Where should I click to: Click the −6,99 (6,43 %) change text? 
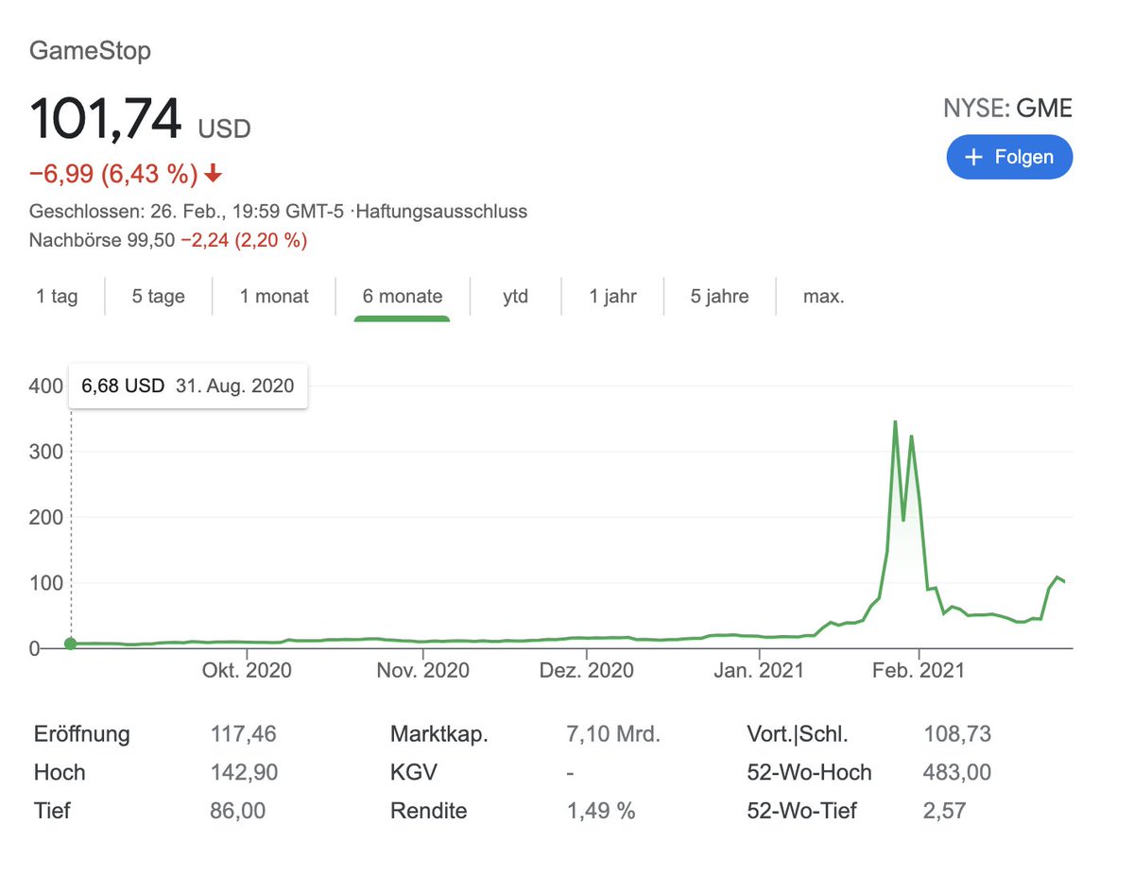113,174
